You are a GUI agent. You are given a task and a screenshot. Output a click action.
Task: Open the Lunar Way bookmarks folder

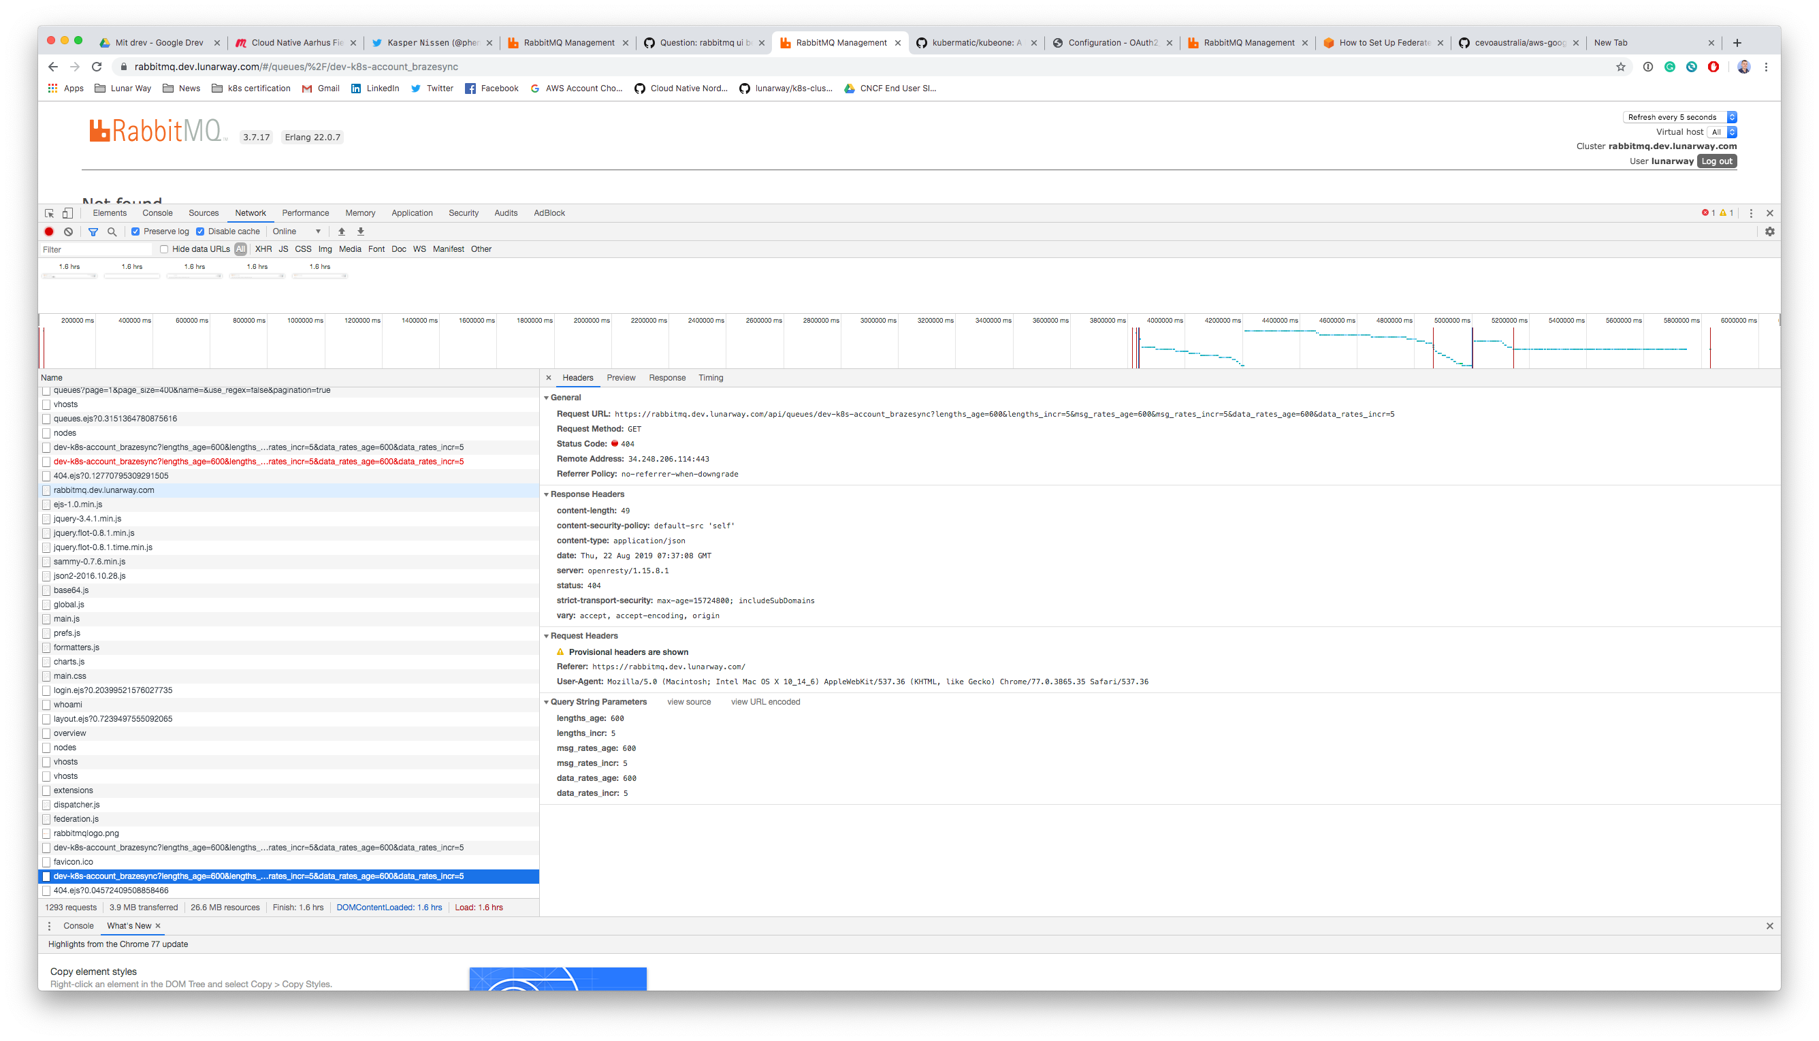123,89
